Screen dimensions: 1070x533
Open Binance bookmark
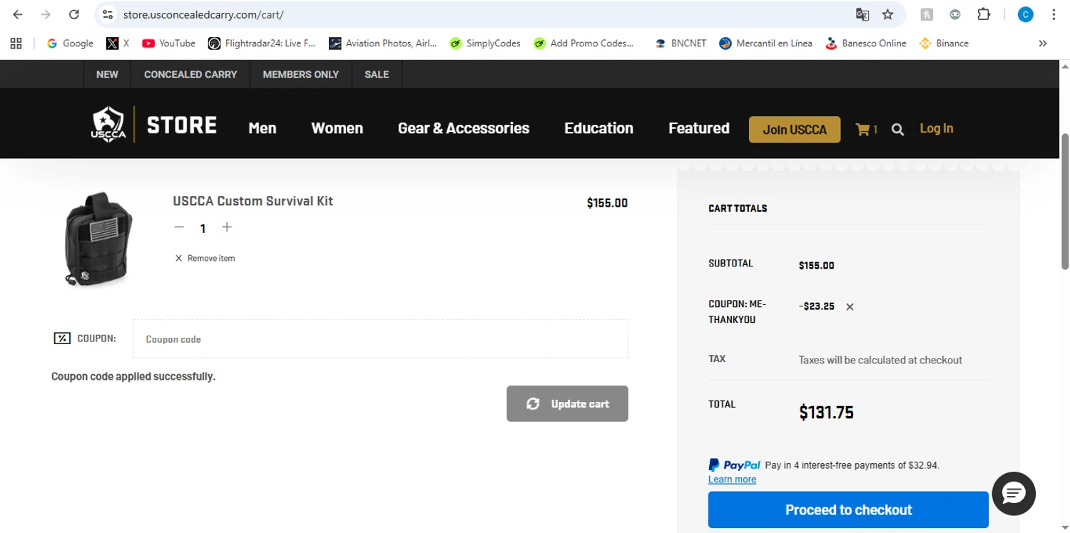point(944,43)
